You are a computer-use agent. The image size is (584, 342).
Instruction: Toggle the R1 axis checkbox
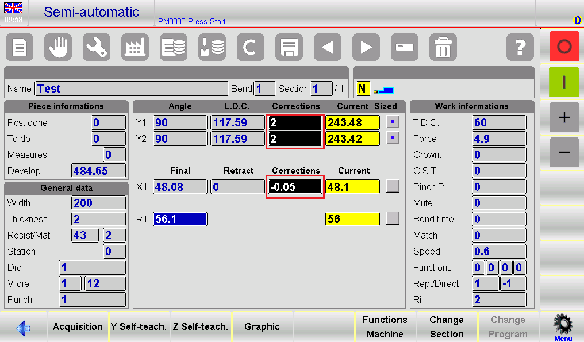tap(393, 218)
